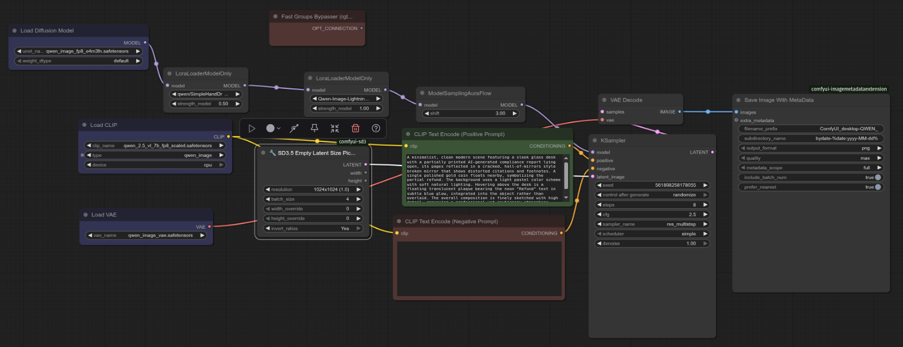Open the output_format png dropdown
The image size is (903, 347).
tap(810, 148)
